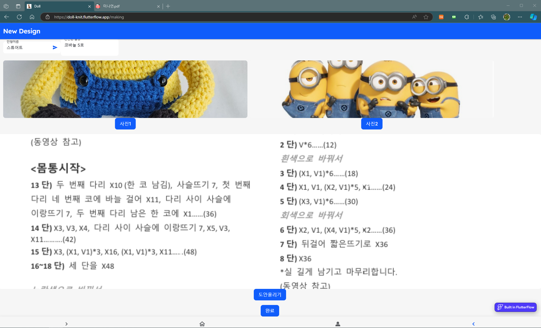Open the crocheted minion doll photo
This screenshot has width=541, height=328.
[x=125, y=89]
